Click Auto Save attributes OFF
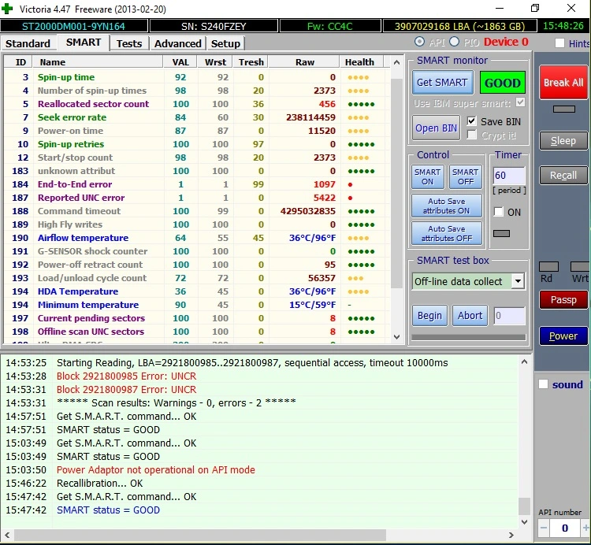 click(x=446, y=234)
